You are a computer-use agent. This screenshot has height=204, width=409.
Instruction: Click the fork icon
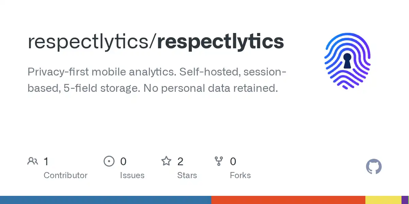pyautogui.click(x=218, y=161)
